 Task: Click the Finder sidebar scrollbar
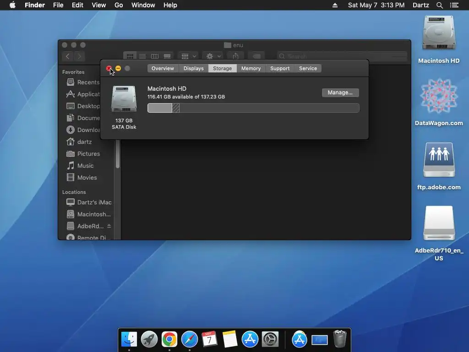tap(118, 154)
